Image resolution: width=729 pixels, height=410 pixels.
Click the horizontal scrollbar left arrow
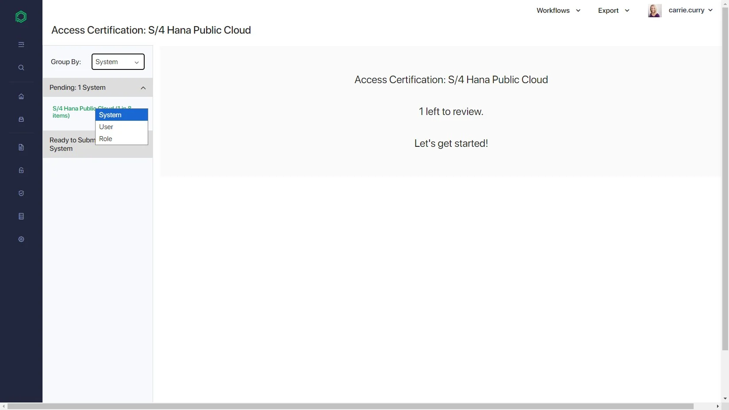pos(4,406)
